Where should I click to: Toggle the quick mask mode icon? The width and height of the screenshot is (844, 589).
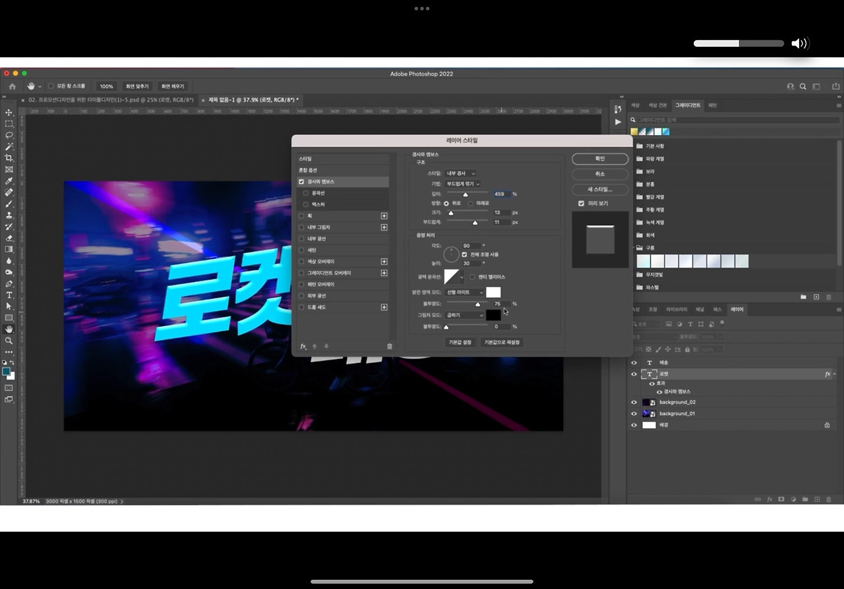(9, 388)
